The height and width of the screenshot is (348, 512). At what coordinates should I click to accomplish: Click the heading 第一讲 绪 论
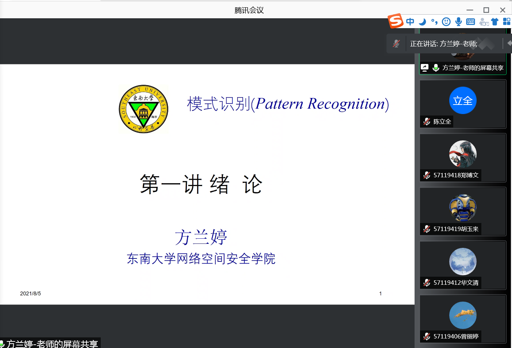coord(201,184)
